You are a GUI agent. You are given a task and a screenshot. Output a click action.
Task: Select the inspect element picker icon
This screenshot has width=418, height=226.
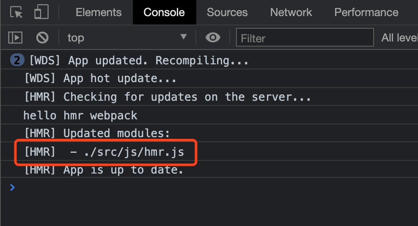[x=16, y=12]
